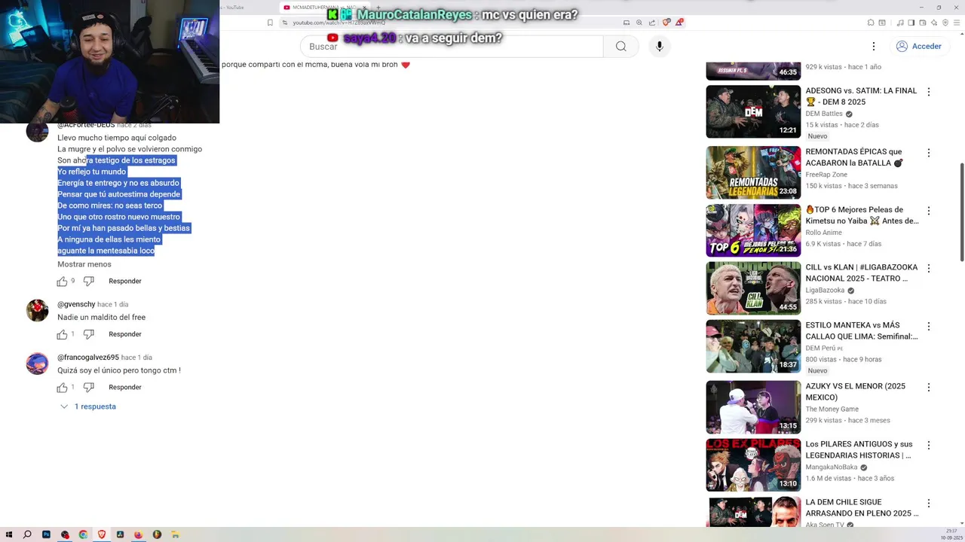Open Windows taskbar search

[x=27, y=534]
